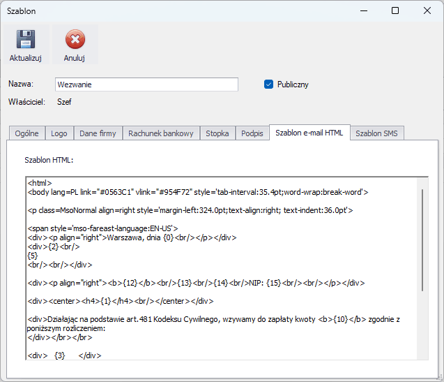444x382 pixels.
Task: Click the poniższym rozliczeniem: line
Action: 66,328
